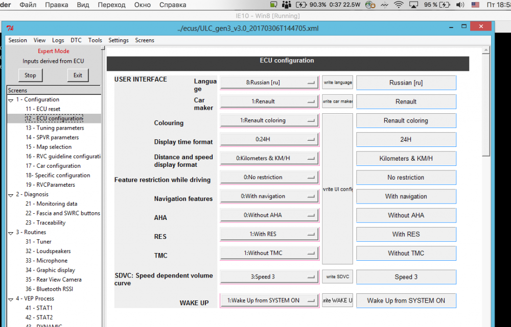Screen dimensions: 511x327
Task: Click the Russian [ru] language value field
Action: click(406, 83)
